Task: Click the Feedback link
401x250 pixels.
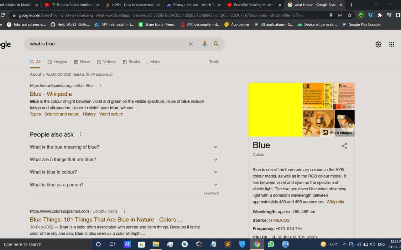Action: 211,193
